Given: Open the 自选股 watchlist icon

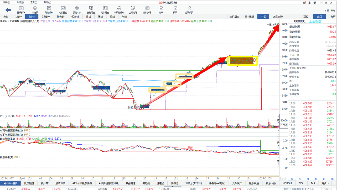Looking at the screenshot, I should tap(35, 10).
